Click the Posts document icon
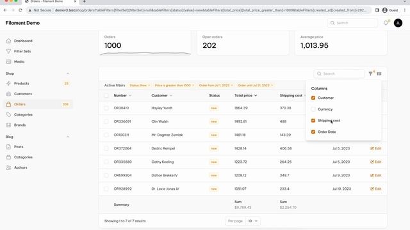410x230 pixels. 8,147
